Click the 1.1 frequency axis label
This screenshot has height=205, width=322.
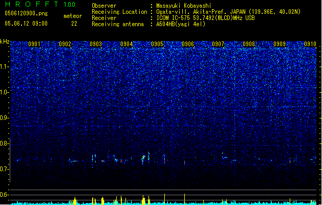pyautogui.click(x=4, y=67)
